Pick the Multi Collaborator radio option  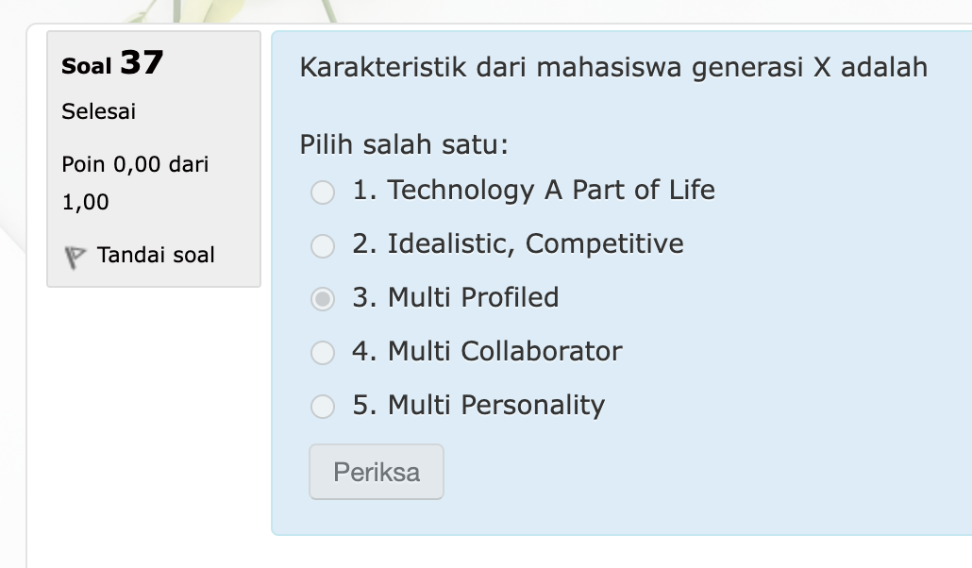[323, 353]
